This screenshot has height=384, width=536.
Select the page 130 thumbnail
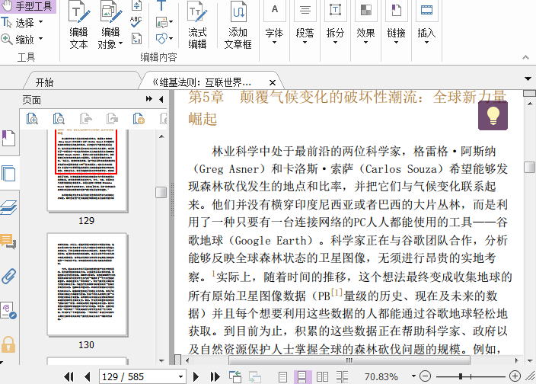pos(86,283)
